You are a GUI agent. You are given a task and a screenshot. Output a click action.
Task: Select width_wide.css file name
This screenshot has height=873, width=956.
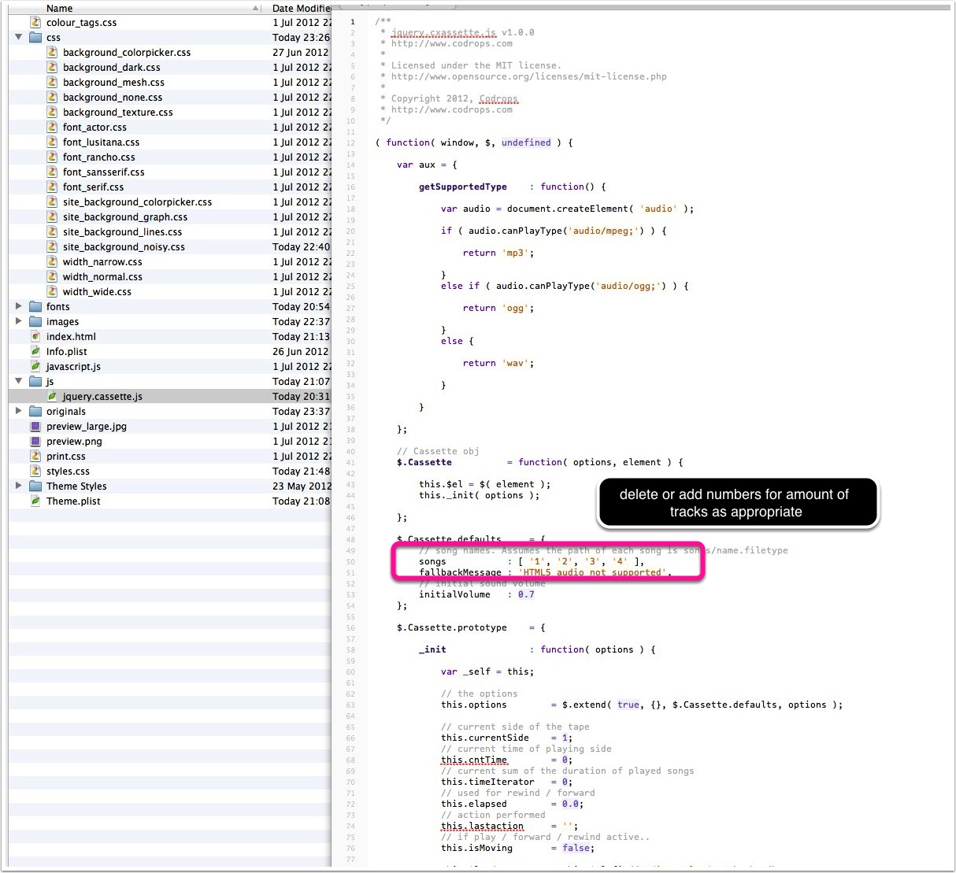click(x=97, y=292)
